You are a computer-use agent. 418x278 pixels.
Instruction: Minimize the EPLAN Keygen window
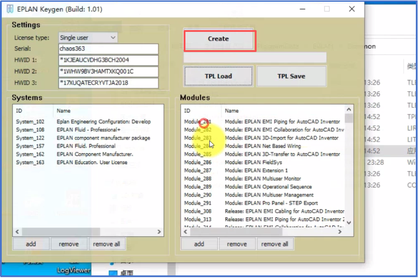pos(302,9)
